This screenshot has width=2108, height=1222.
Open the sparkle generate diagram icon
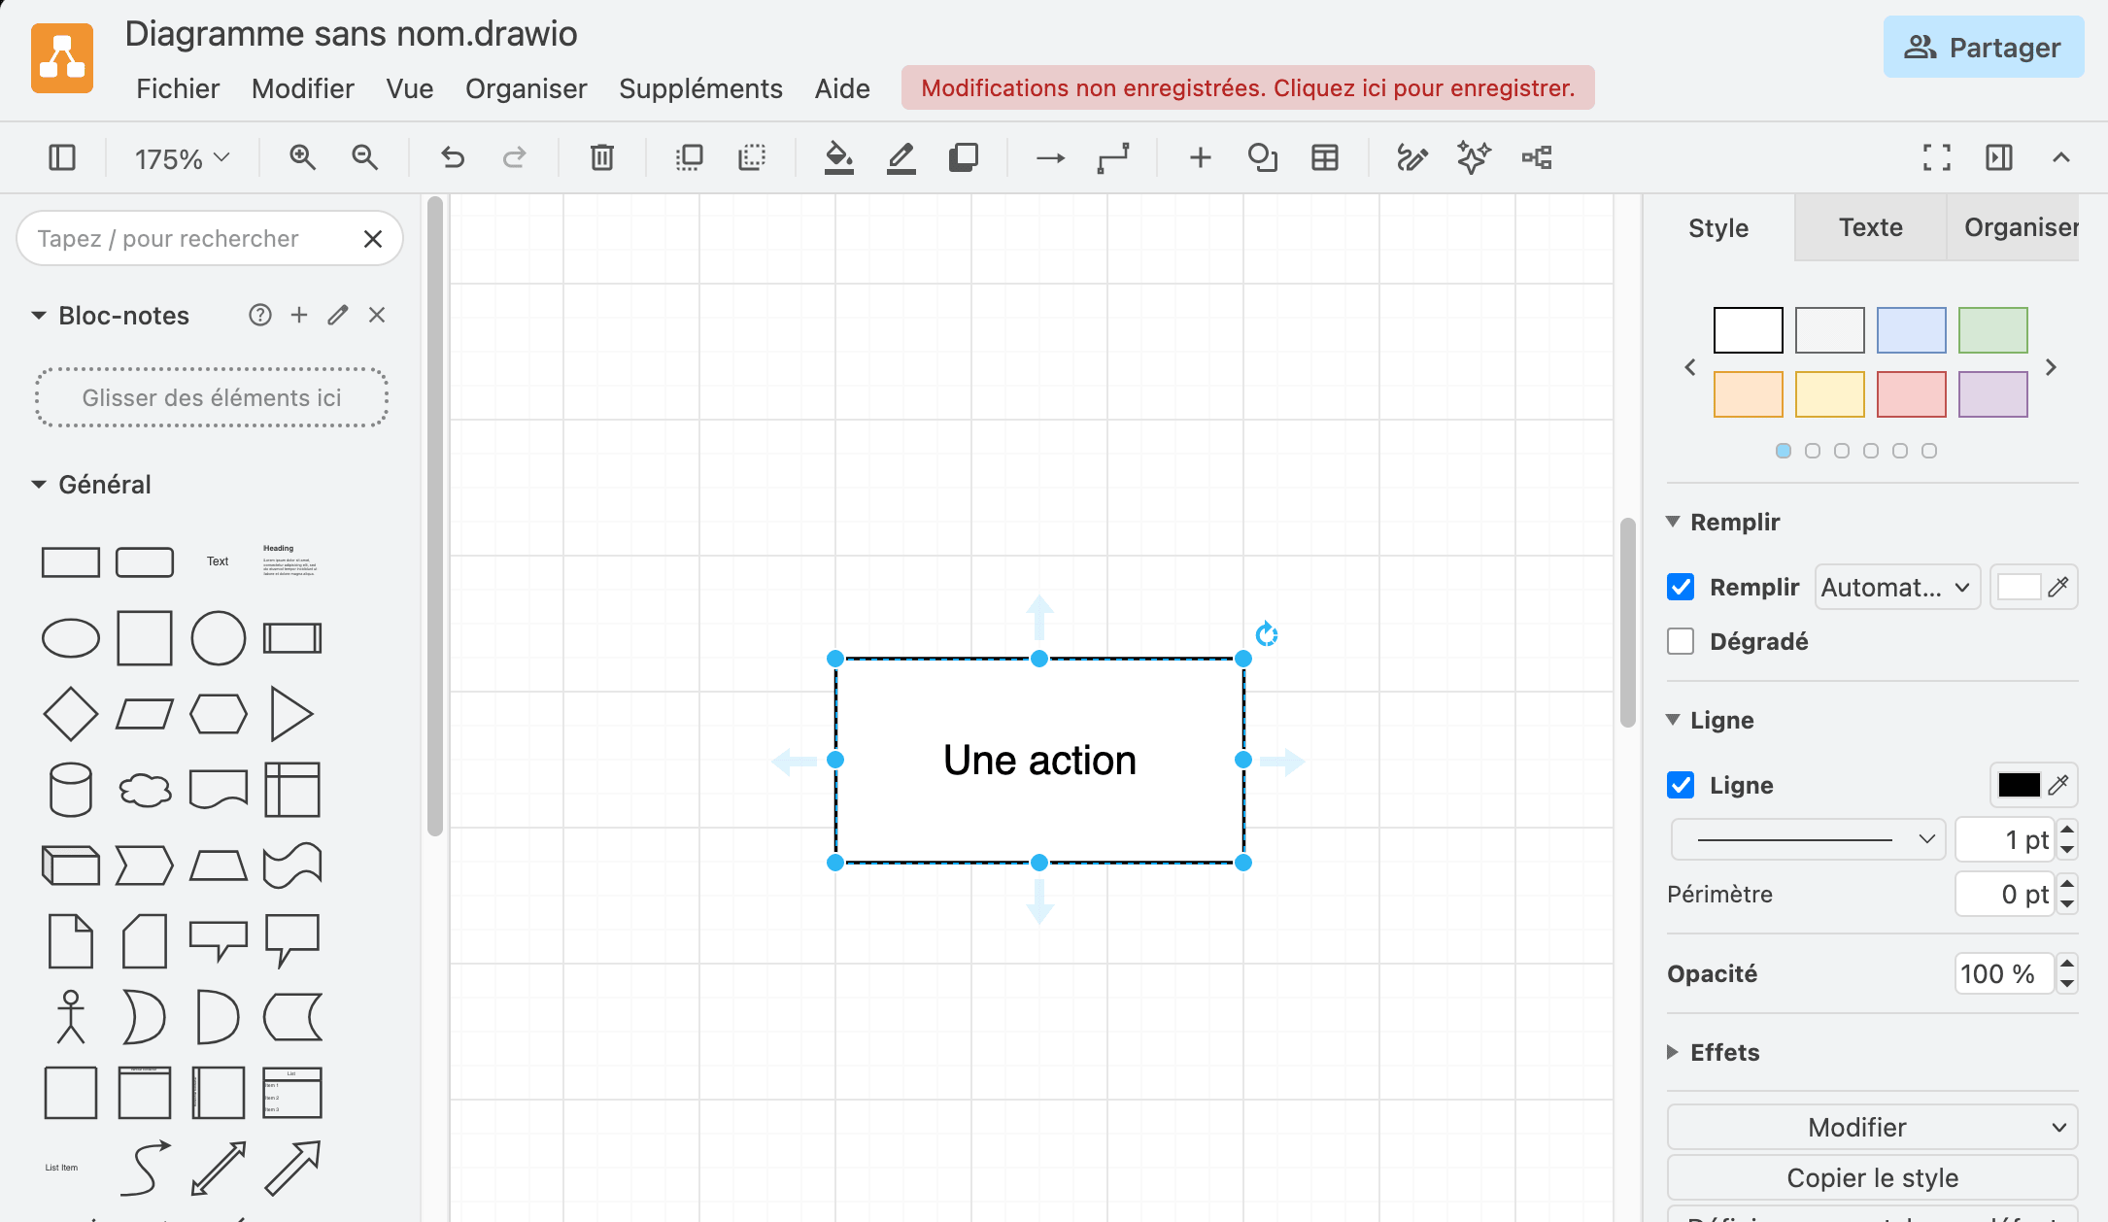point(1475,157)
